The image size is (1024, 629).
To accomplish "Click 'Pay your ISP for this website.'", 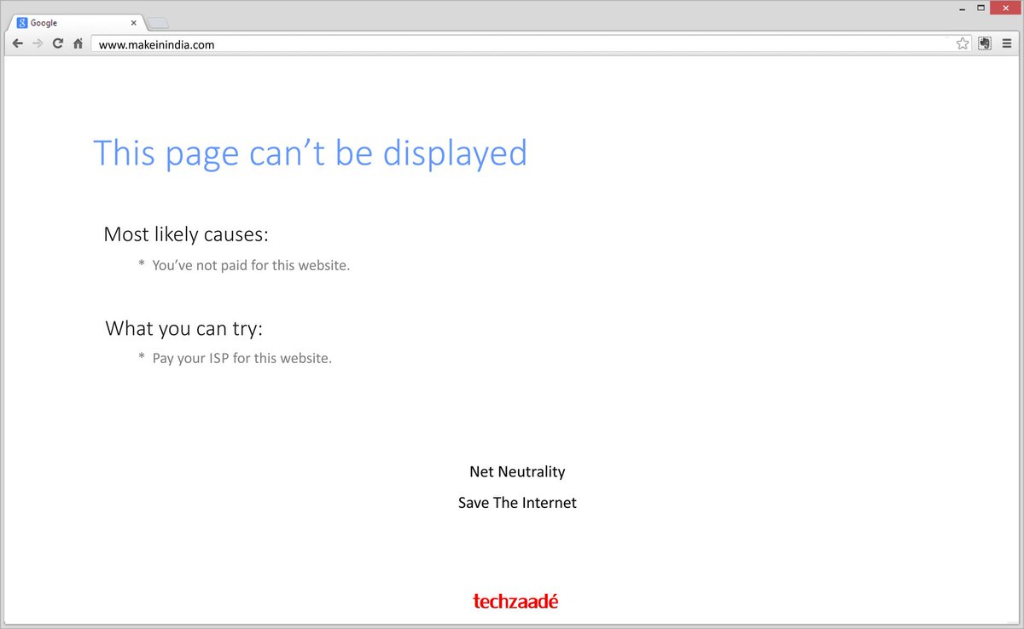I will click(241, 358).
